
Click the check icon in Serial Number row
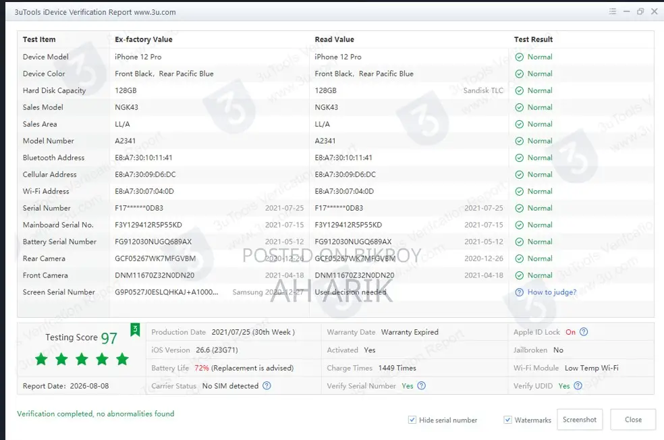[519, 209]
